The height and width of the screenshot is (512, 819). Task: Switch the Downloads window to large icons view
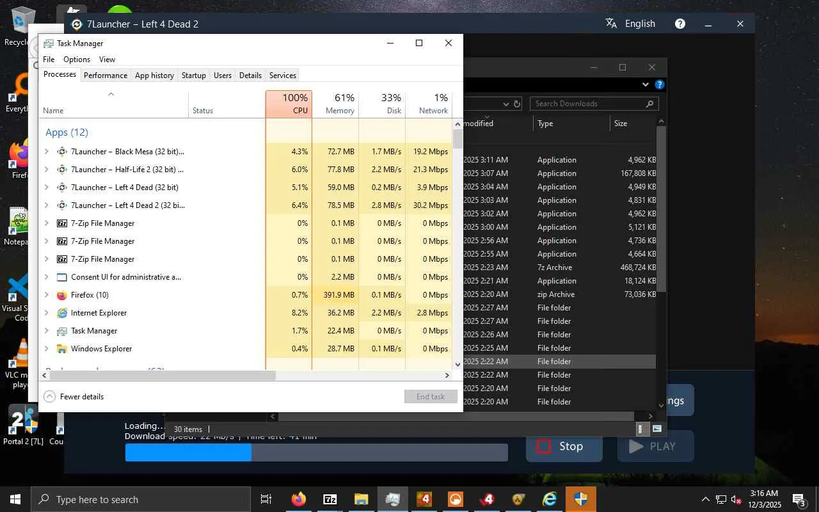tap(656, 429)
